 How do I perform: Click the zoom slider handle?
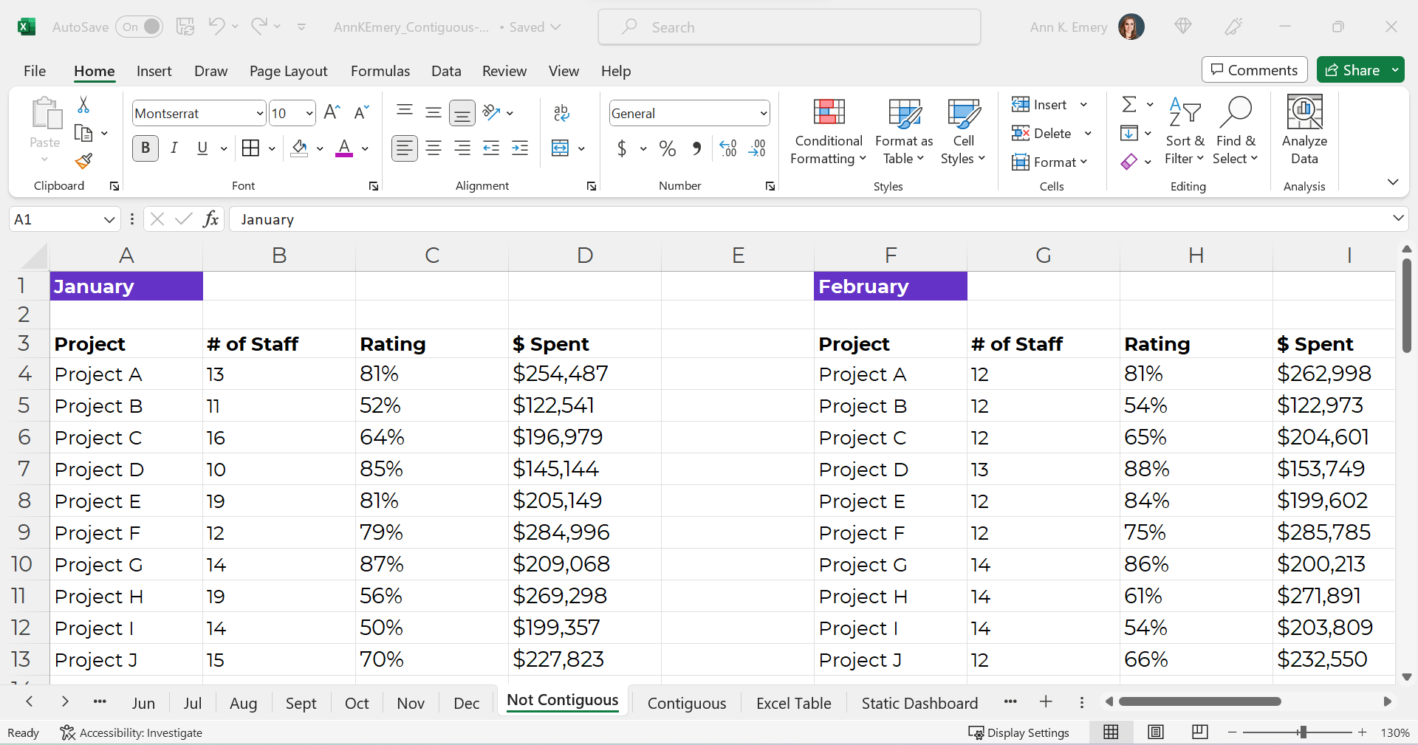[x=1303, y=732]
